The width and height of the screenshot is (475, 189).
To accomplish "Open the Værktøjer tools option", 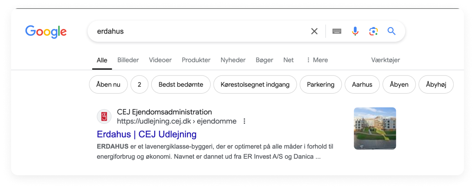I will [386, 60].
